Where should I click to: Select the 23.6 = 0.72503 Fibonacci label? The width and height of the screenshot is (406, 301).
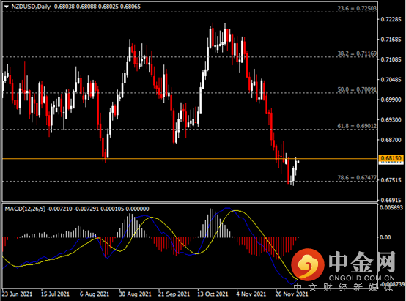point(357,8)
